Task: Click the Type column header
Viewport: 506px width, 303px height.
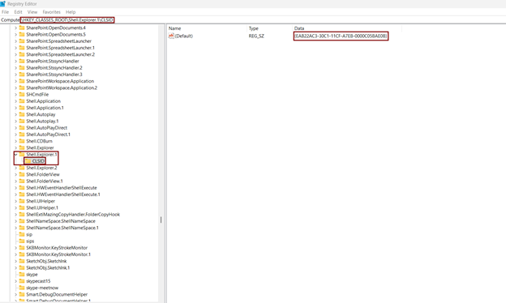Action: point(253,28)
